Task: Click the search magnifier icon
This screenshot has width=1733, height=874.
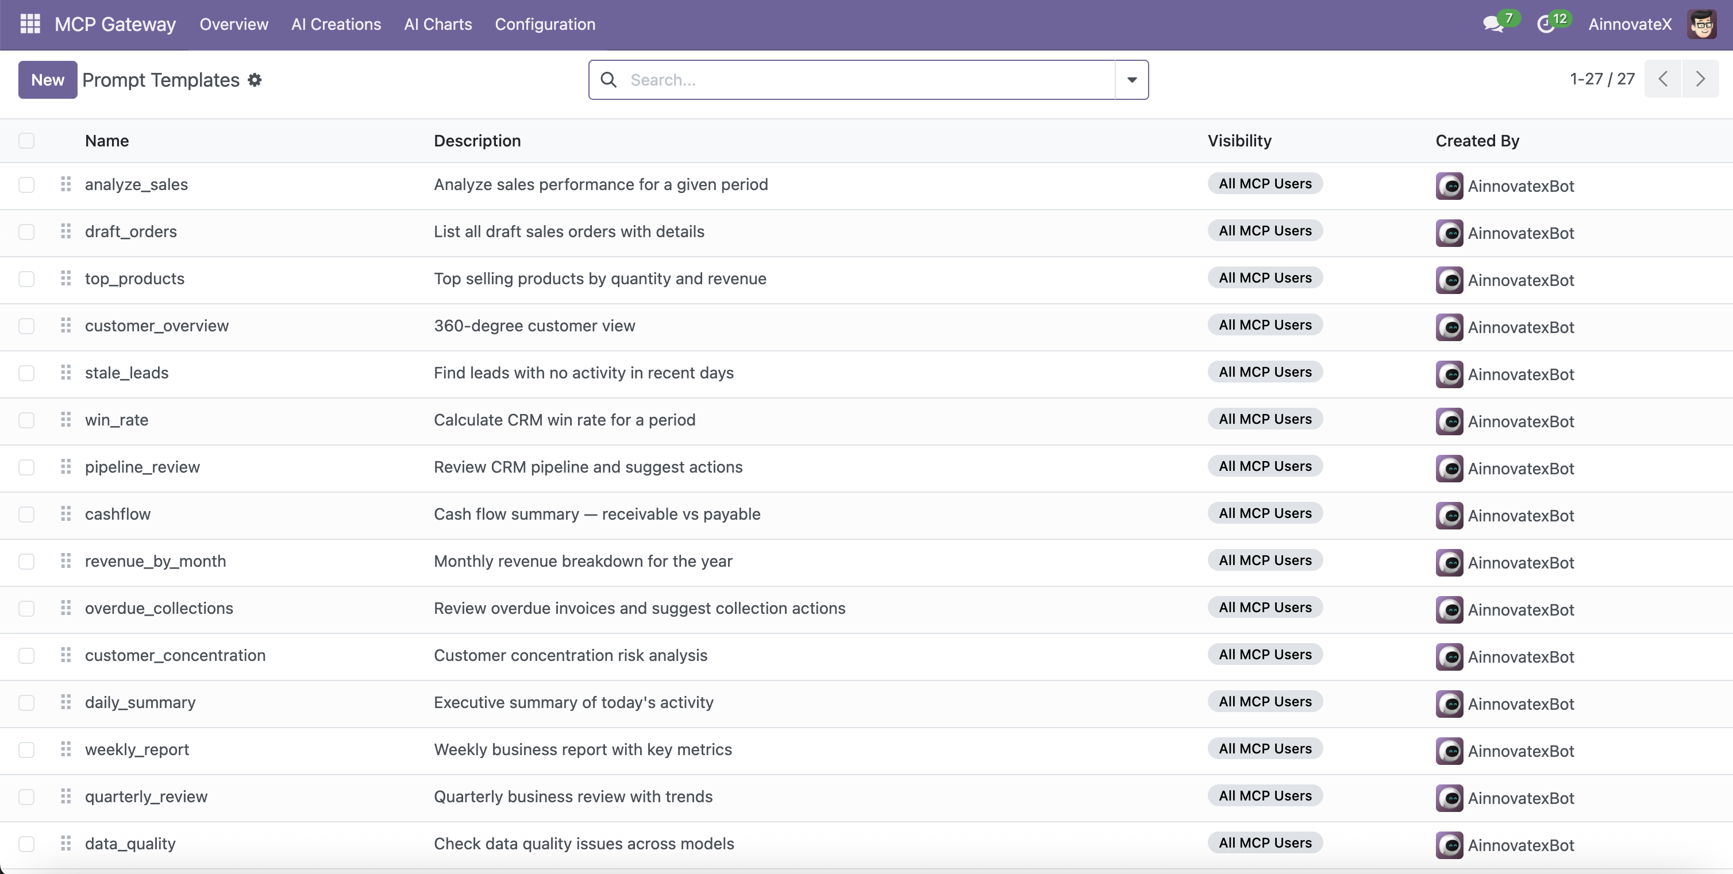Action: (608, 79)
